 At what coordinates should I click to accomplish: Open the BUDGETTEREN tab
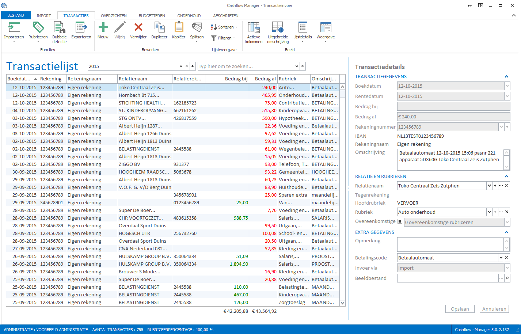tap(152, 16)
